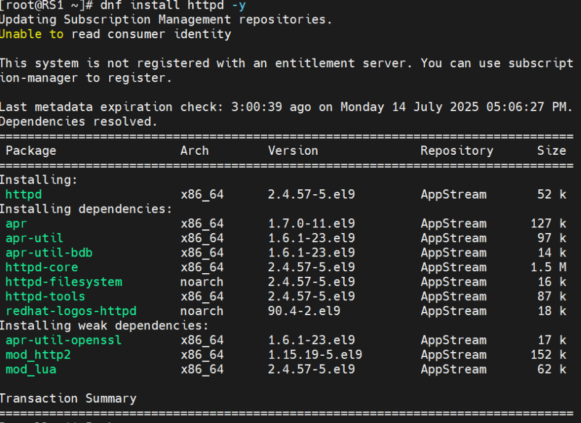This screenshot has width=581, height=423.
Task: Click 'noarch' in the redhat-logos-httpd row
Action: point(202,311)
